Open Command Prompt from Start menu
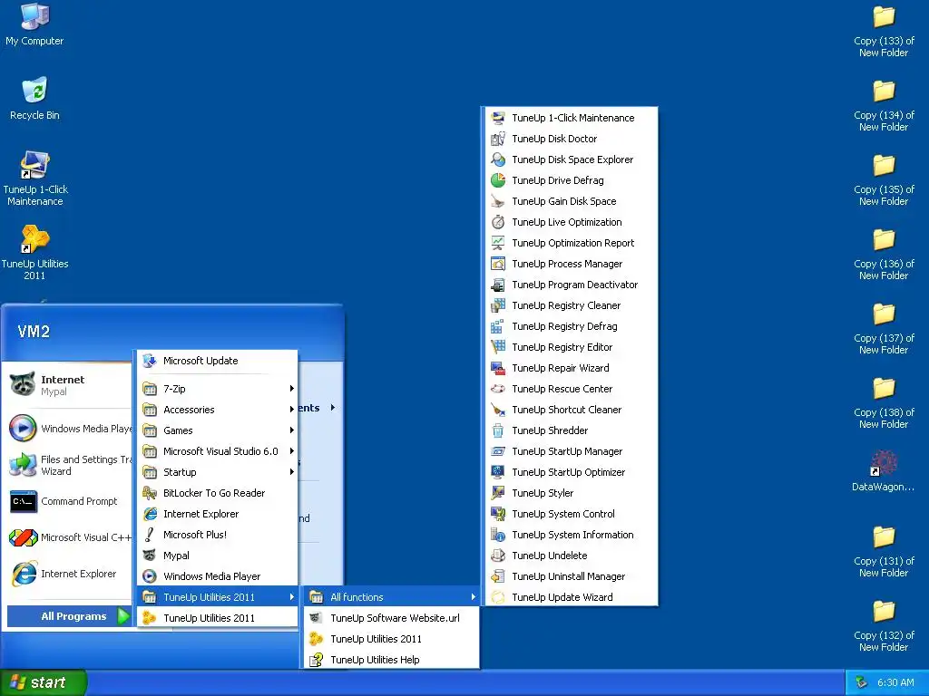This screenshot has width=929, height=696. tap(69, 501)
